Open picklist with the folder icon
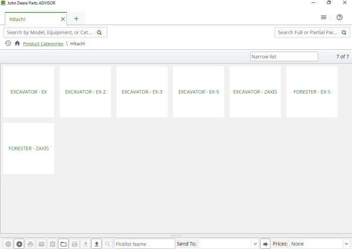Image resolution: width=352 pixels, height=249 pixels. pyautogui.click(x=63, y=244)
